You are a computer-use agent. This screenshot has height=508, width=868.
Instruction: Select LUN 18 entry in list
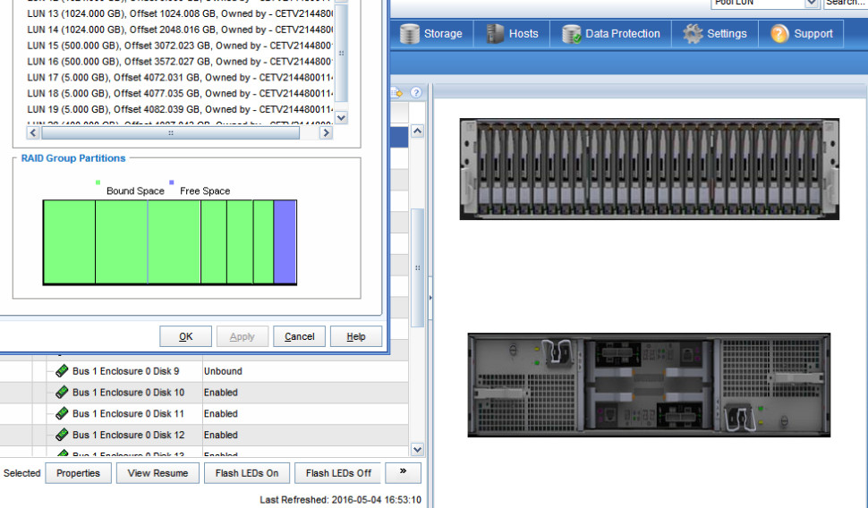(x=180, y=93)
